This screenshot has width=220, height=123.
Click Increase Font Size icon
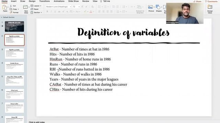tap(82, 7)
